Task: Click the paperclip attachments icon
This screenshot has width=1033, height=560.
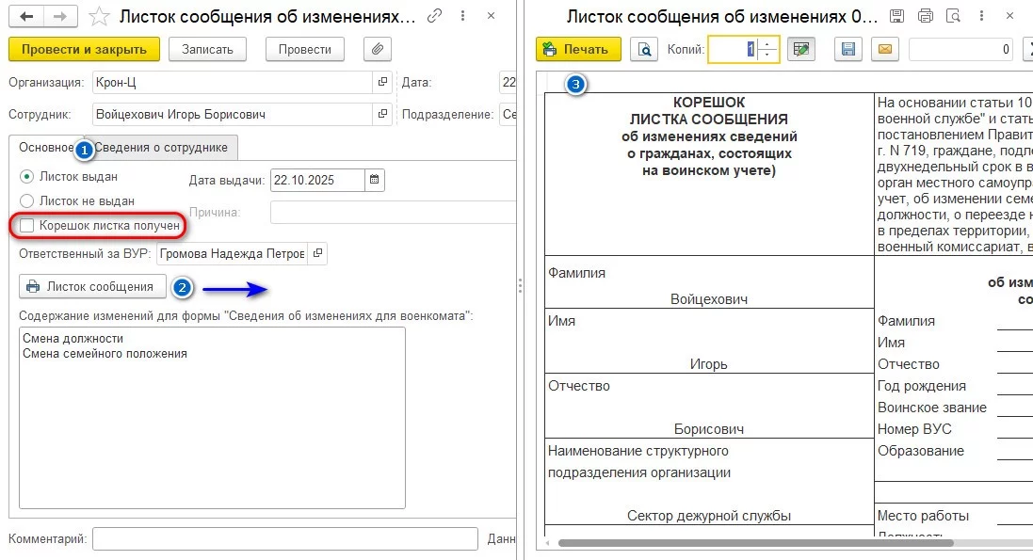Action: (378, 49)
